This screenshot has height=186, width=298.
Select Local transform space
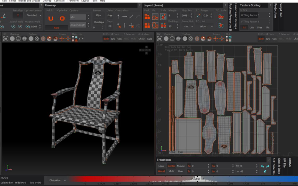click(161, 166)
